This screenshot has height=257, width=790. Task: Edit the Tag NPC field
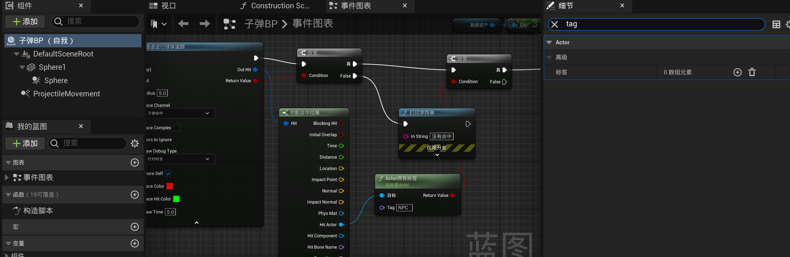click(x=404, y=208)
